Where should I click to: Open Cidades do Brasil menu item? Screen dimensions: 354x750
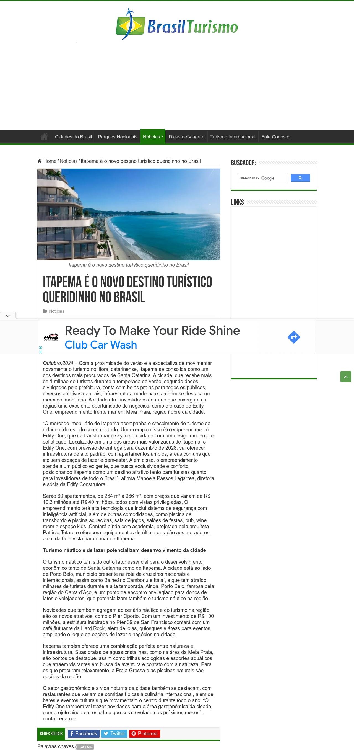(73, 137)
